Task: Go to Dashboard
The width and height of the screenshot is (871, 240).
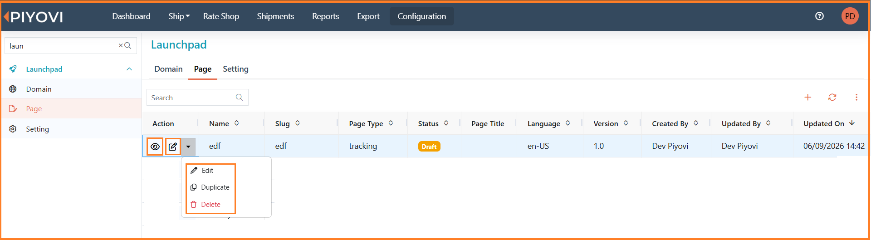Action: [131, 16]
